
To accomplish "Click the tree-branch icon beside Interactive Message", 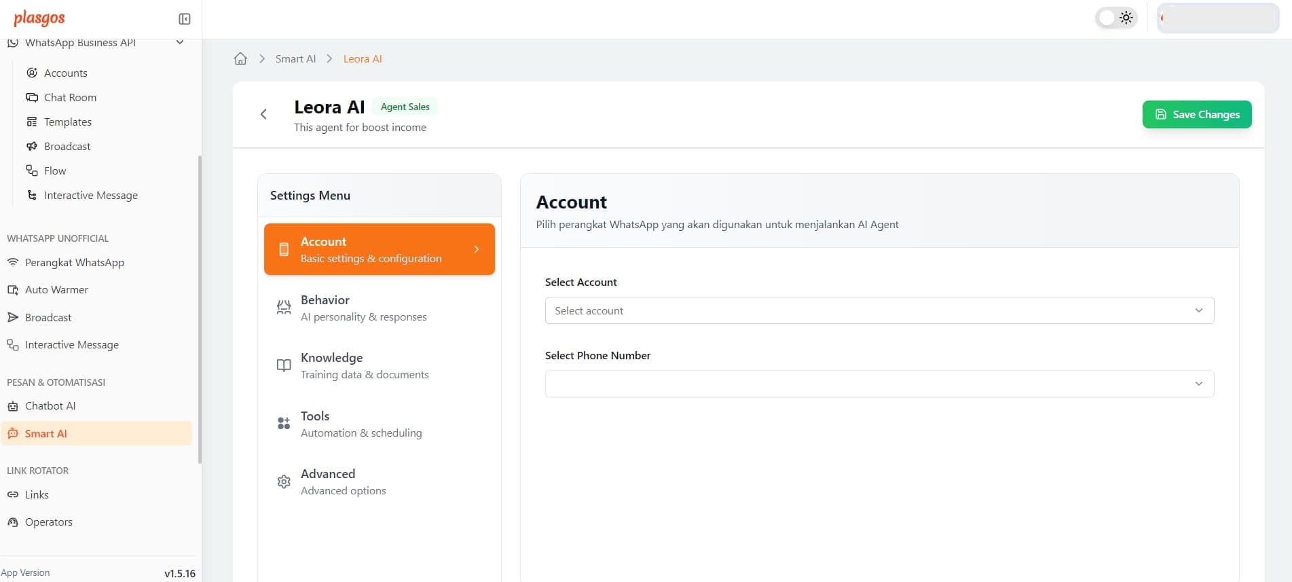I will pyautogui.click(x=32, y=195).
